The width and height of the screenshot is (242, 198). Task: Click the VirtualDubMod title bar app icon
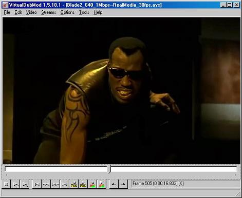(5, 5)
